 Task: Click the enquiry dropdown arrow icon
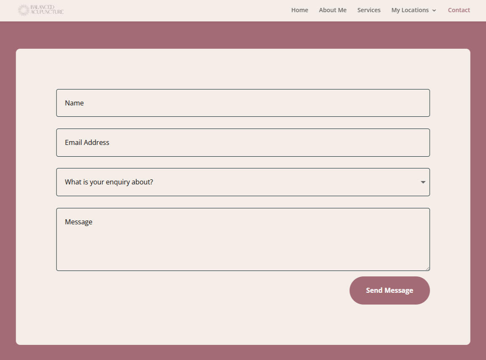[423, 182]
